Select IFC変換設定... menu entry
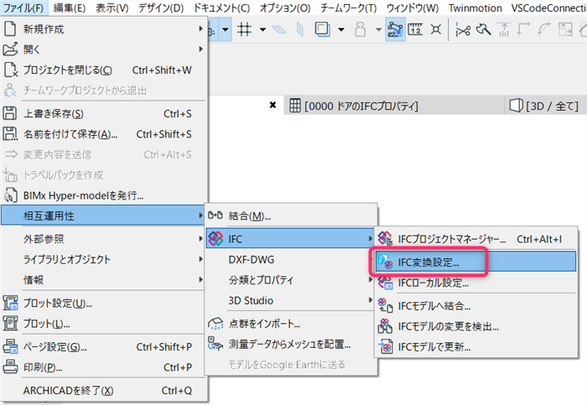587x405 pixels. point(475,262)
